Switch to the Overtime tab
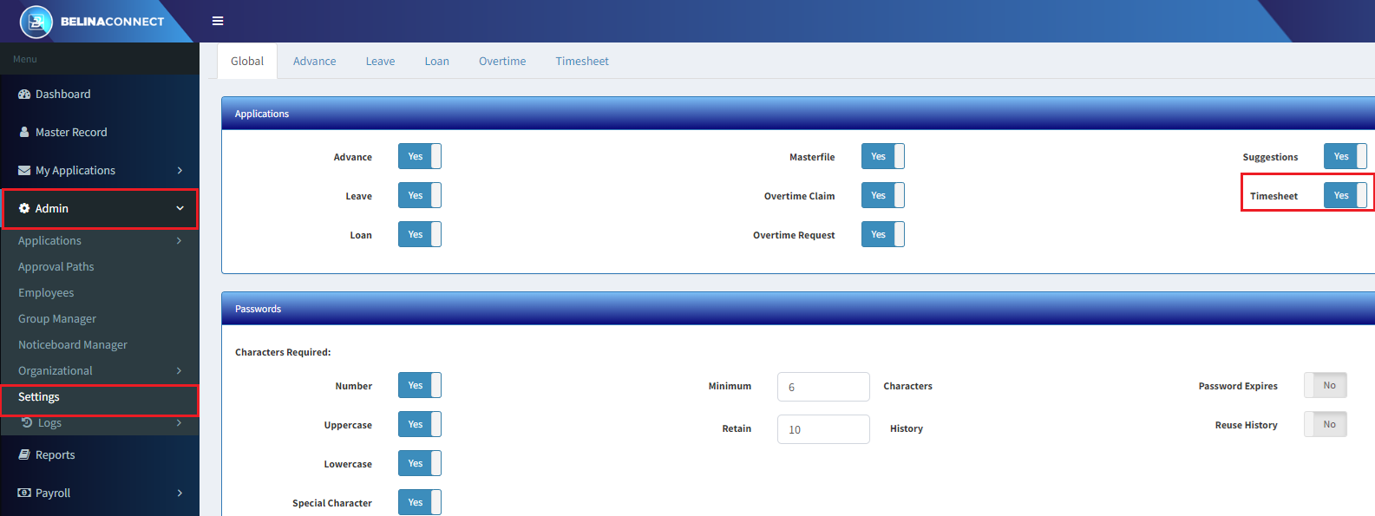The height and width of the screenshot is (516, 1375). click(502, 61)
